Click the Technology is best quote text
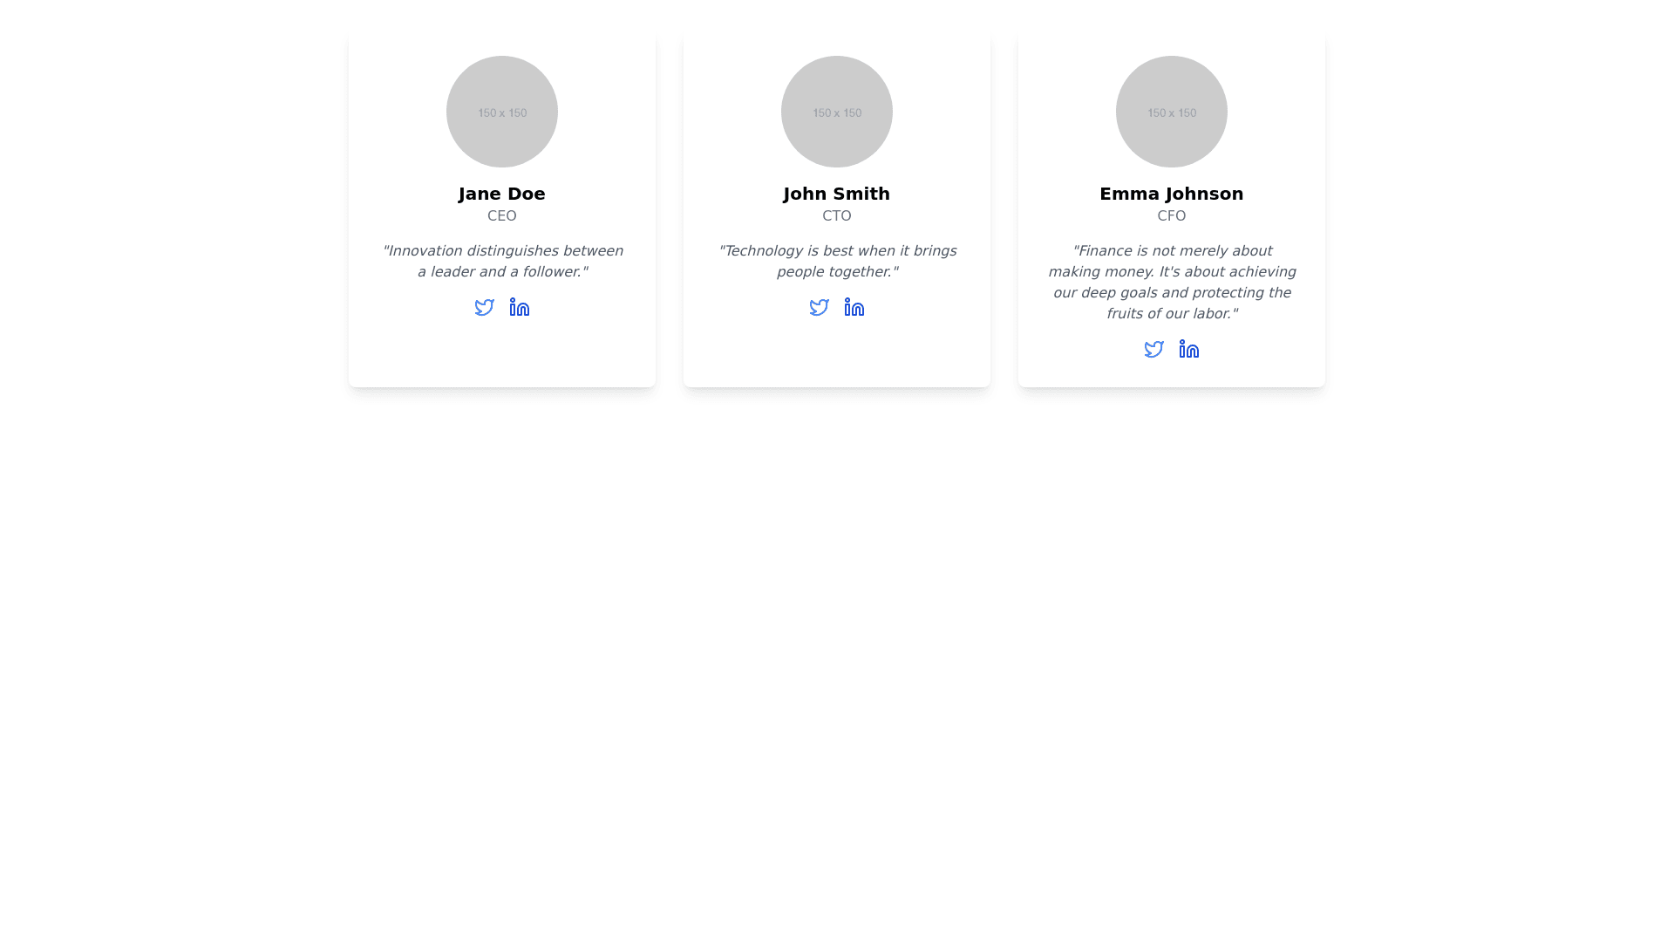 (x=837, y=262)
